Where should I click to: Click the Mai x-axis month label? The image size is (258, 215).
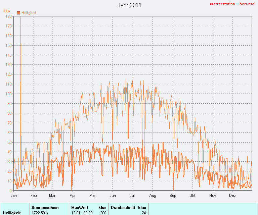click(x=92, y=196)
